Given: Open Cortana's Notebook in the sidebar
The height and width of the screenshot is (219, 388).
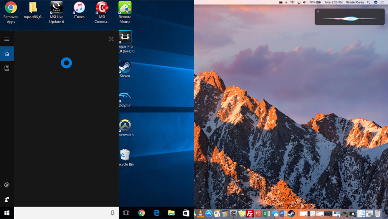Looking at the screenshot, I should point(7,68).
